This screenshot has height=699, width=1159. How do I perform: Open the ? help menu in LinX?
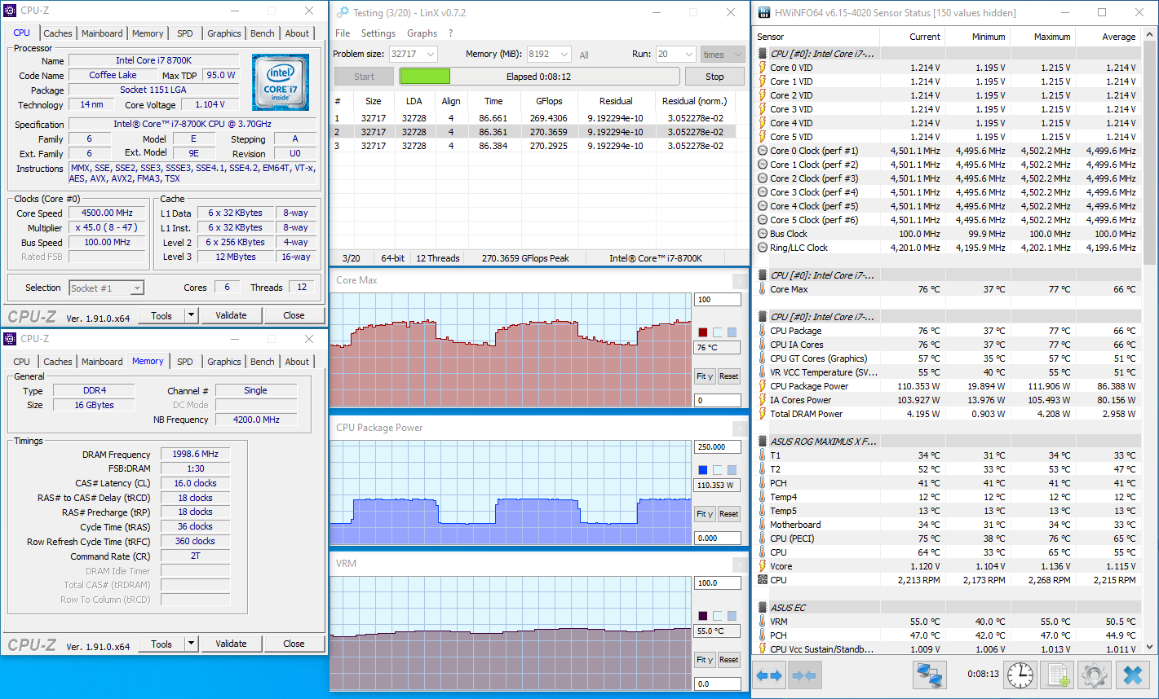point(450,33)
